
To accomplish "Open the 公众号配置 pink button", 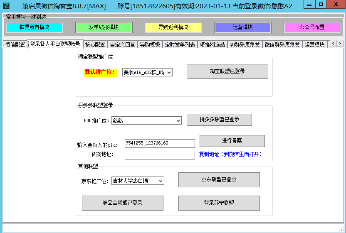I will click(x=312, y=27).
